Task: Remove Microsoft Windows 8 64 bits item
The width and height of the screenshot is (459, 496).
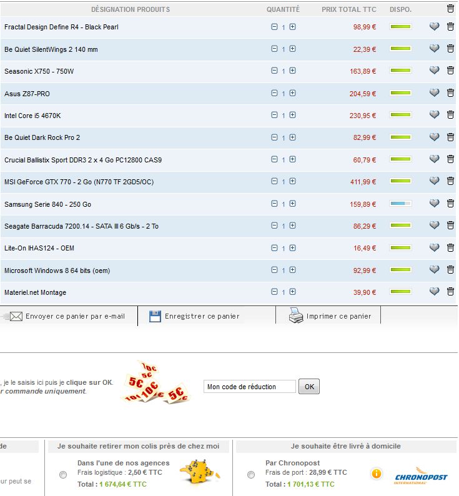Action: tap(450, 269)
